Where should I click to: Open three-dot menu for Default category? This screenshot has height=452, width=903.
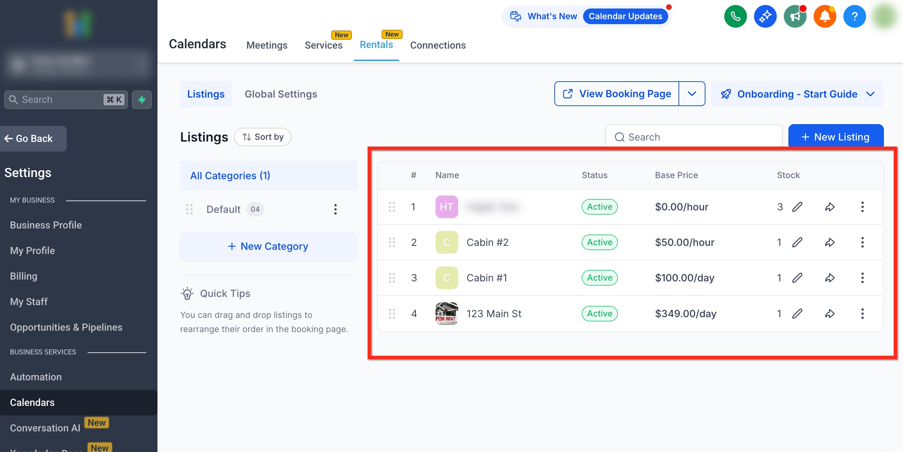pyautogui.click(x=335, y=209)
